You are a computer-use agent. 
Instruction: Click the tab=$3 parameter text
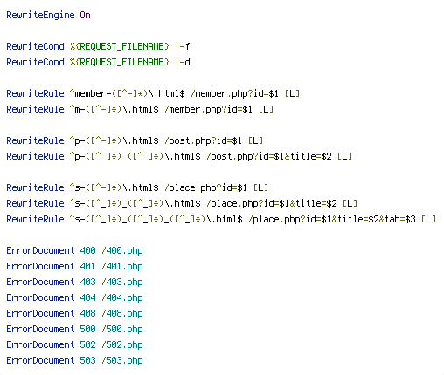tap(400, 219)
